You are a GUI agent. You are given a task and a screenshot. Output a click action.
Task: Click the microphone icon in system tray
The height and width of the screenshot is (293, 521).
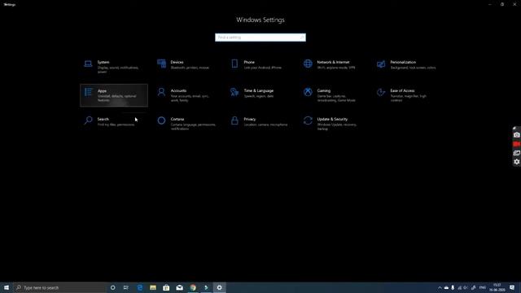453,287
